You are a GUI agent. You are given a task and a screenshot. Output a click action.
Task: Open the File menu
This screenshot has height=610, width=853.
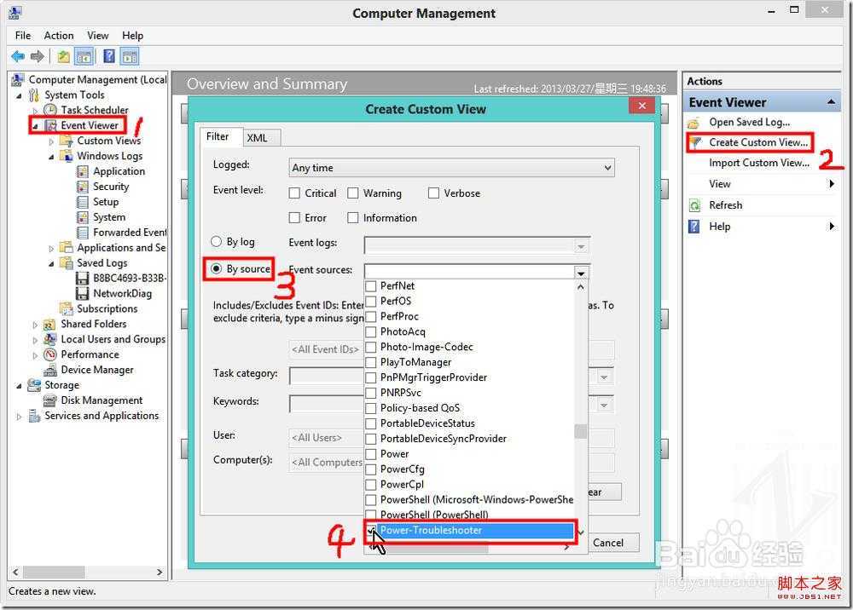23,36
